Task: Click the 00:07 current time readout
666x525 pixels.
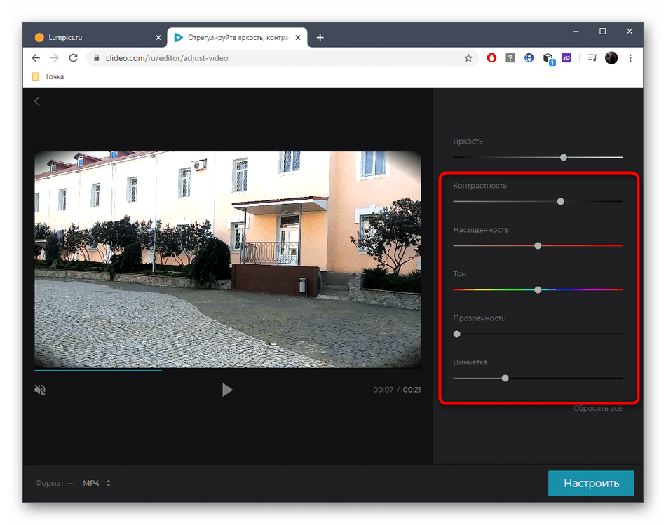Action: click(x=383, y=390)
